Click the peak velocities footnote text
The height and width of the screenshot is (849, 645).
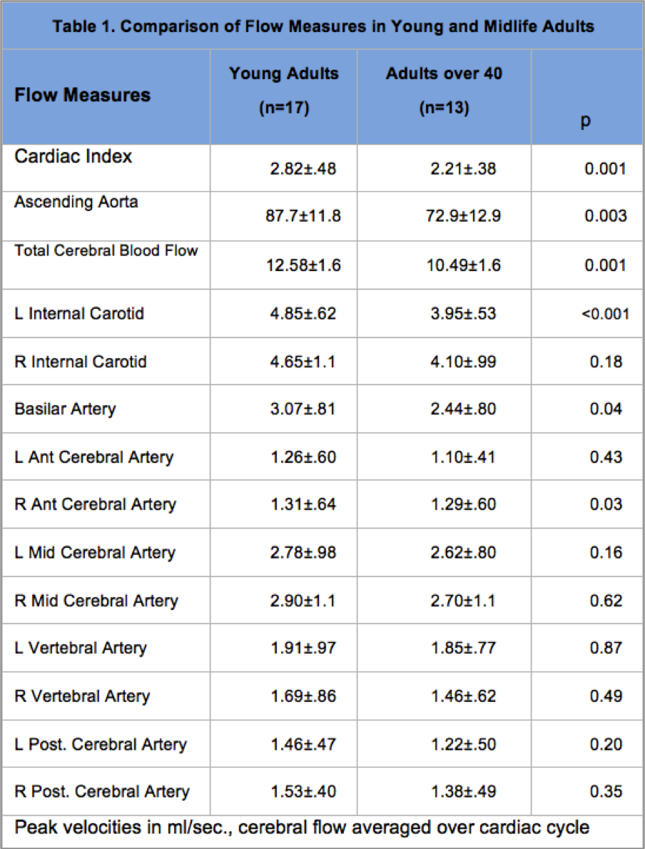tap(302, 828)
